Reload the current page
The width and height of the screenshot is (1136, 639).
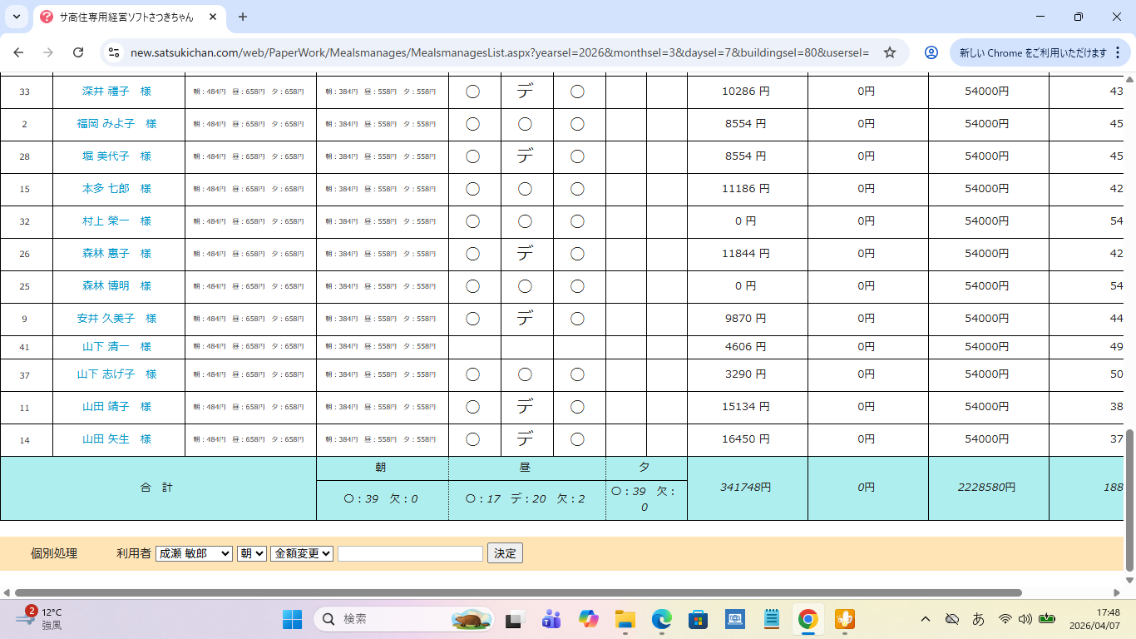tap(78, 52)
